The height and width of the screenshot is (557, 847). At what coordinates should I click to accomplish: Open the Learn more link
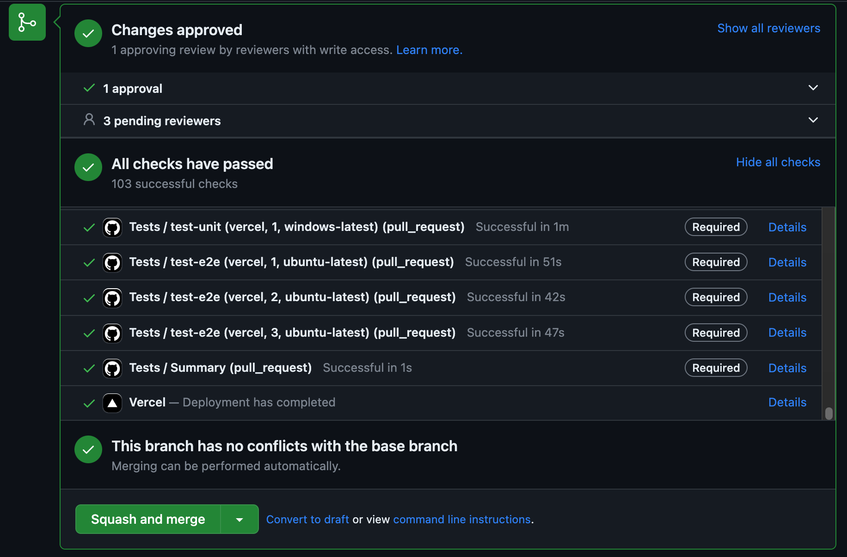[x=429, y=50]
